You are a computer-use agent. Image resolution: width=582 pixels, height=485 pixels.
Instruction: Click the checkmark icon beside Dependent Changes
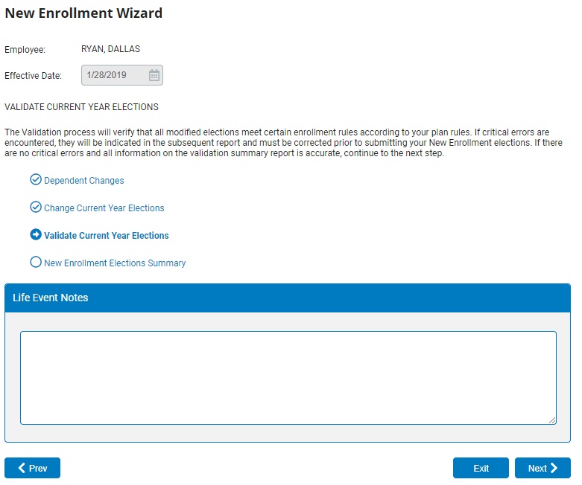pyautogui.click(x=35, y=180)
